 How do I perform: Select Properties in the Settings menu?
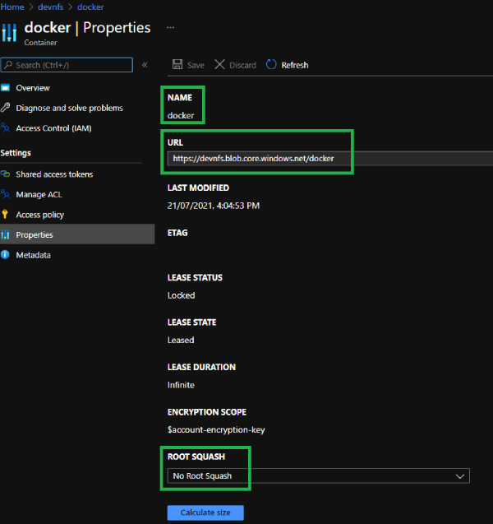[35, 235]
